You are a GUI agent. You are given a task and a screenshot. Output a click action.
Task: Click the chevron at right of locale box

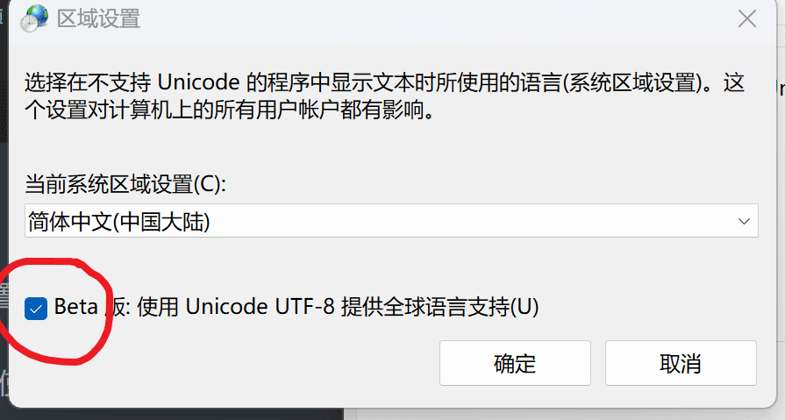click(744, 221)
